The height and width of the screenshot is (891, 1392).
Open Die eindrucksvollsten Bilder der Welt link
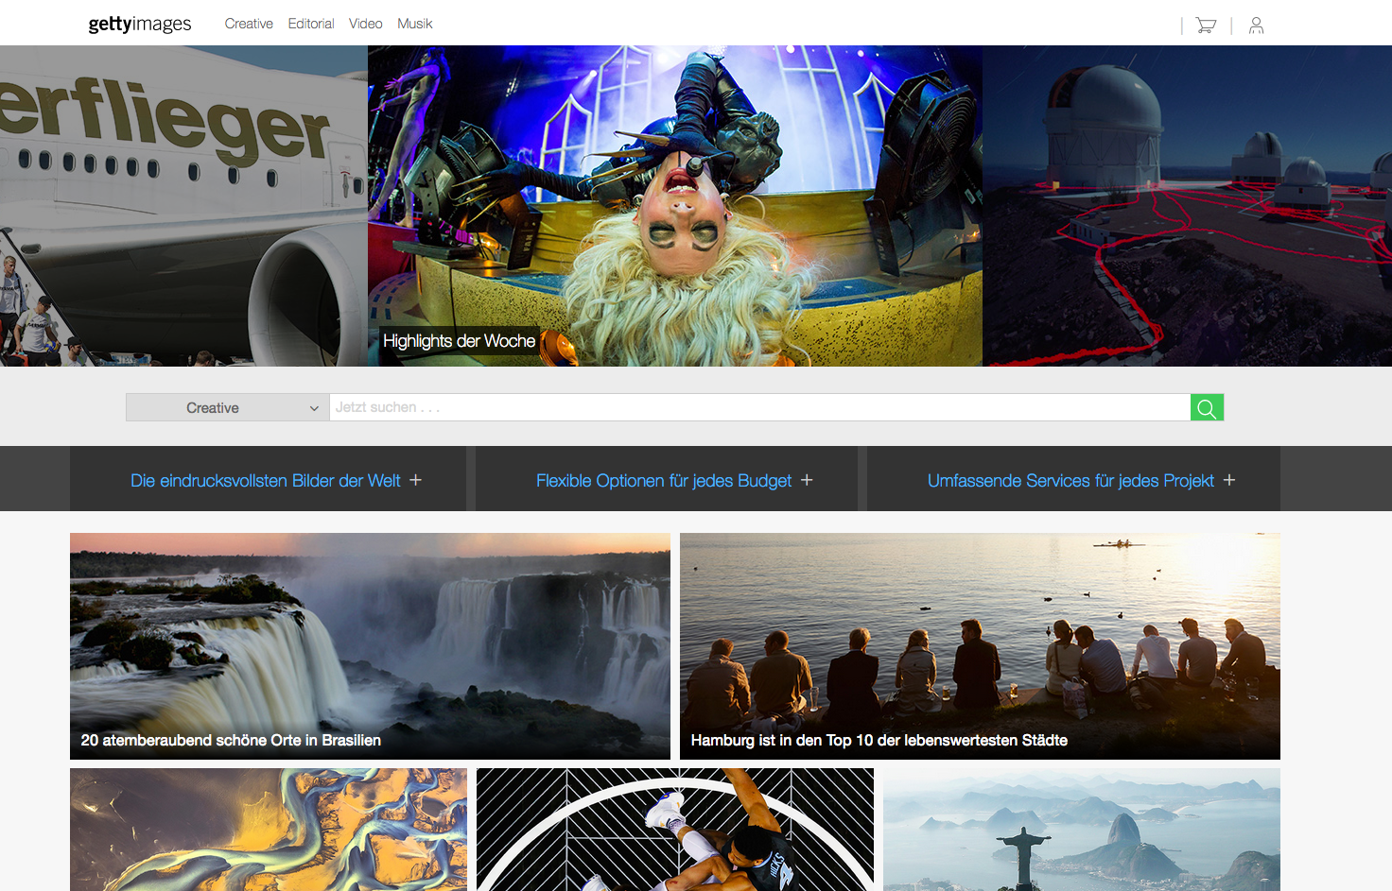pyautogui.click(x=266, y=480)
